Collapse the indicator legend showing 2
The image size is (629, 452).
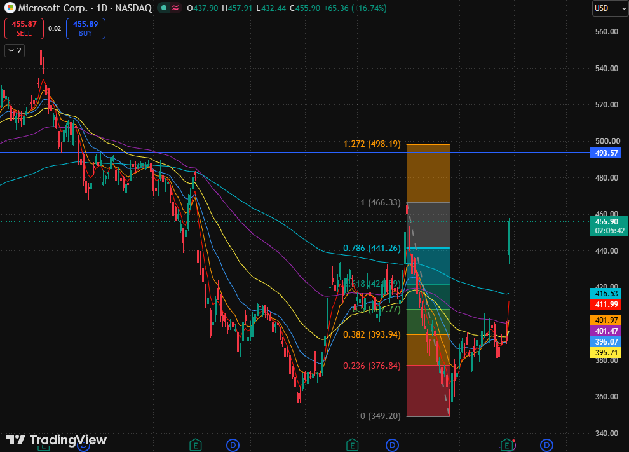15,51
